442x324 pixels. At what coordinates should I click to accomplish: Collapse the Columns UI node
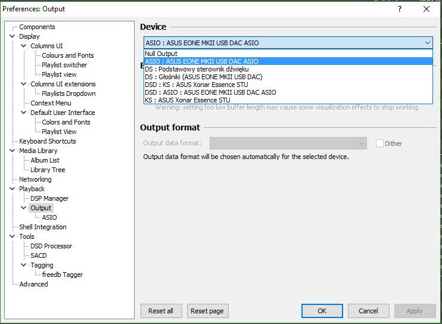(x=24, y=46)
